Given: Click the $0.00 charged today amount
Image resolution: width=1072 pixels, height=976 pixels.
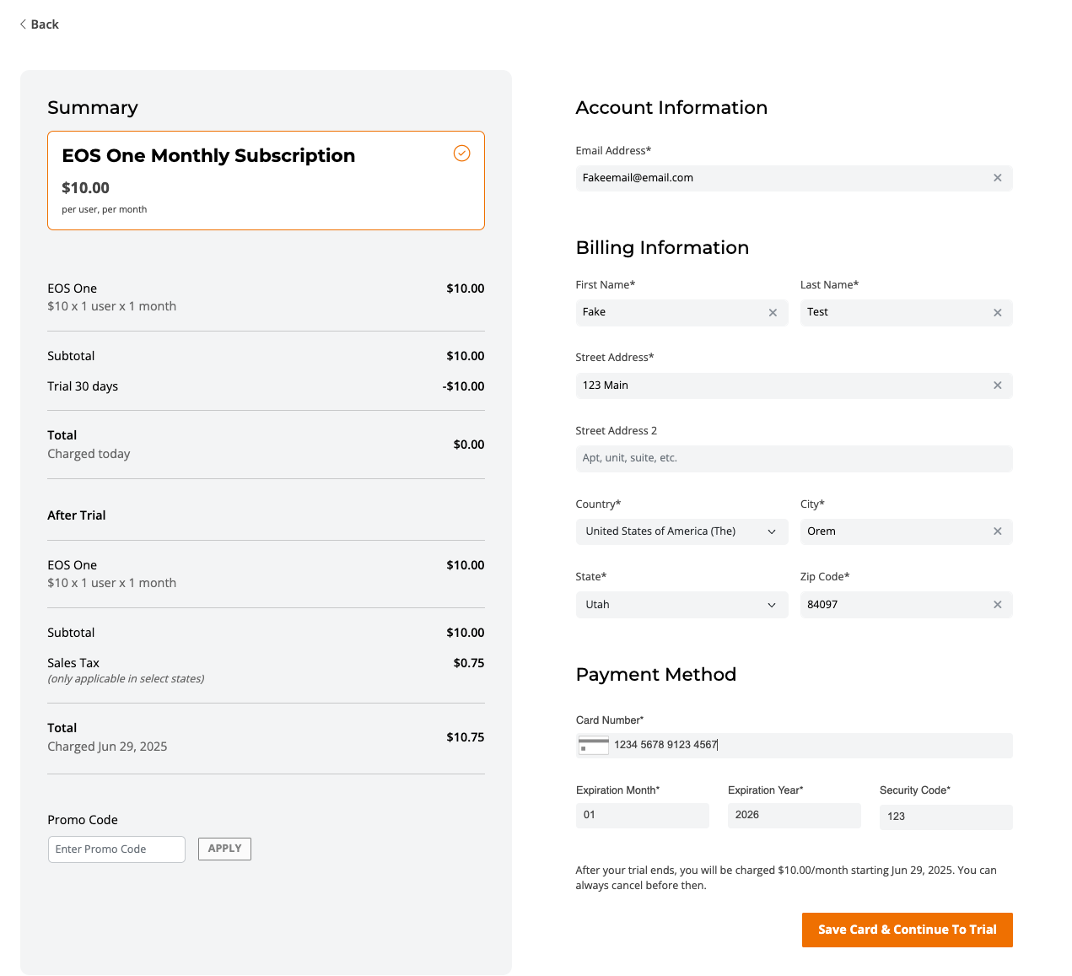Looking at the screenshot, I should coord(469,445).
